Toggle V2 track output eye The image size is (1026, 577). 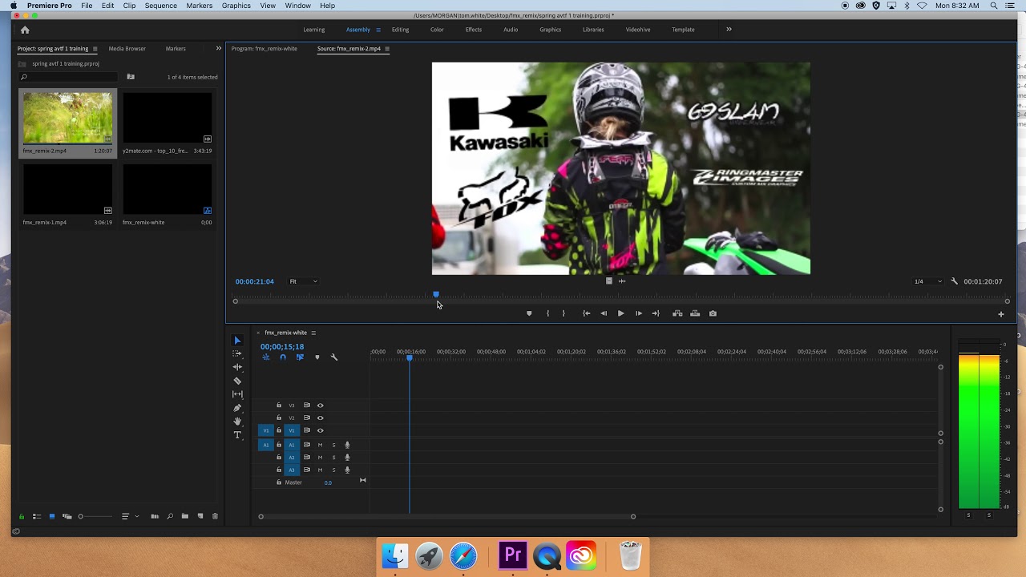click(320, 418)
